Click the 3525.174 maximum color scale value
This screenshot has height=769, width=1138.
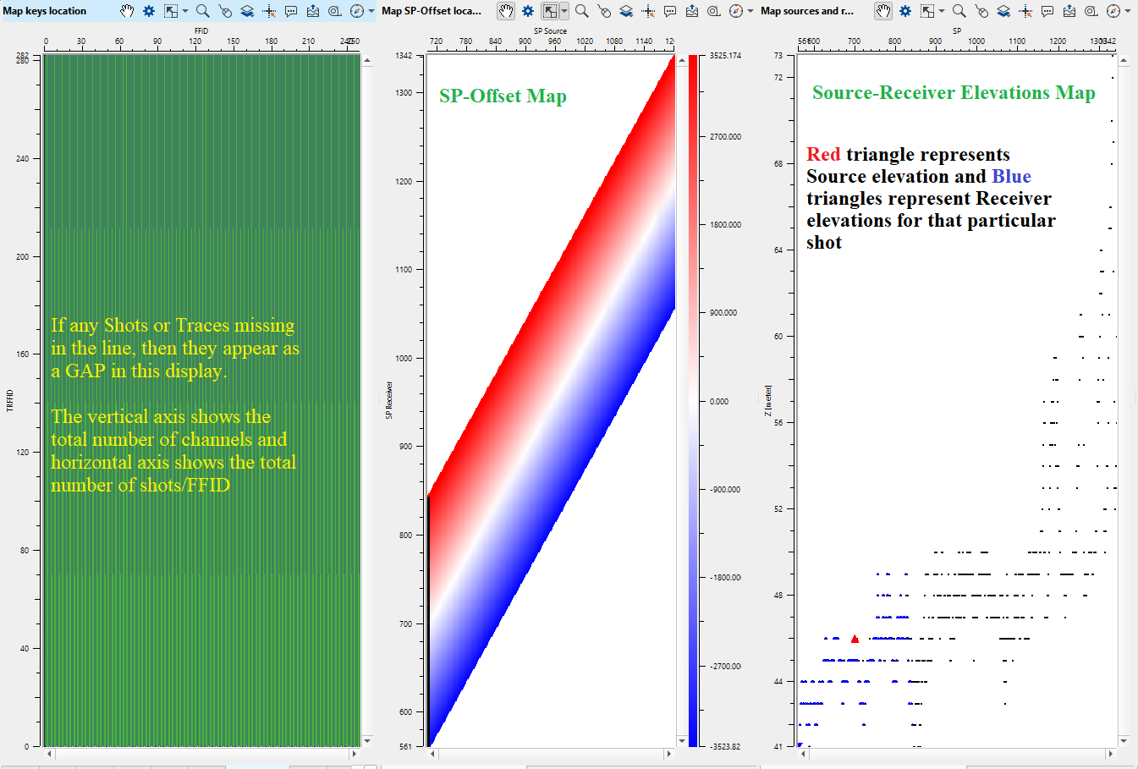725,56
